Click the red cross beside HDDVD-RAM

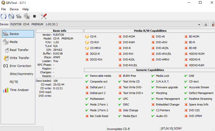[186, 65]
